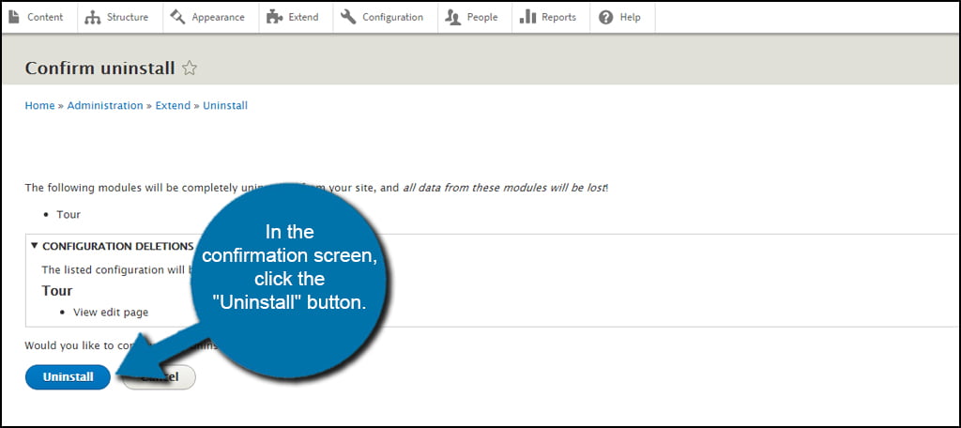The width and height of the screenshot is (961, 428).
Task: Click the Appearance paintbrush icon
Action: coord(178,17)
